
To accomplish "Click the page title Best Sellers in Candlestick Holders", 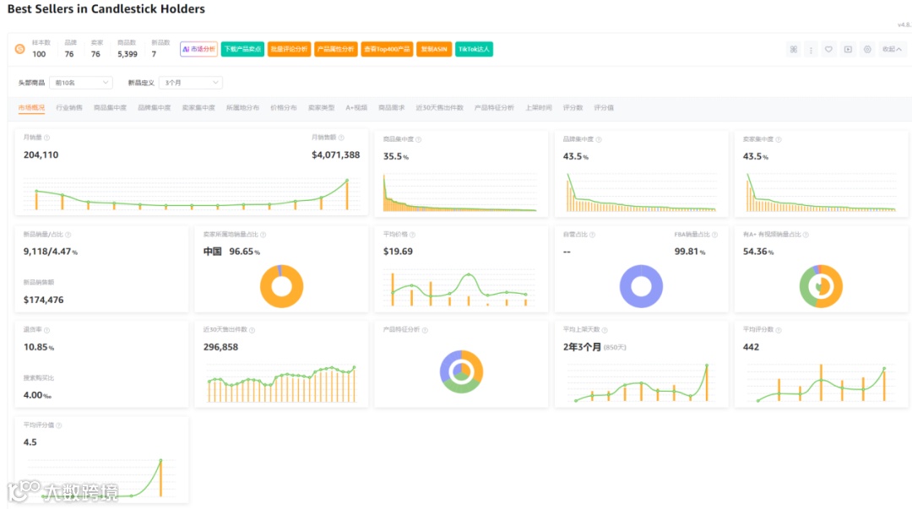I will pos(106,8).
